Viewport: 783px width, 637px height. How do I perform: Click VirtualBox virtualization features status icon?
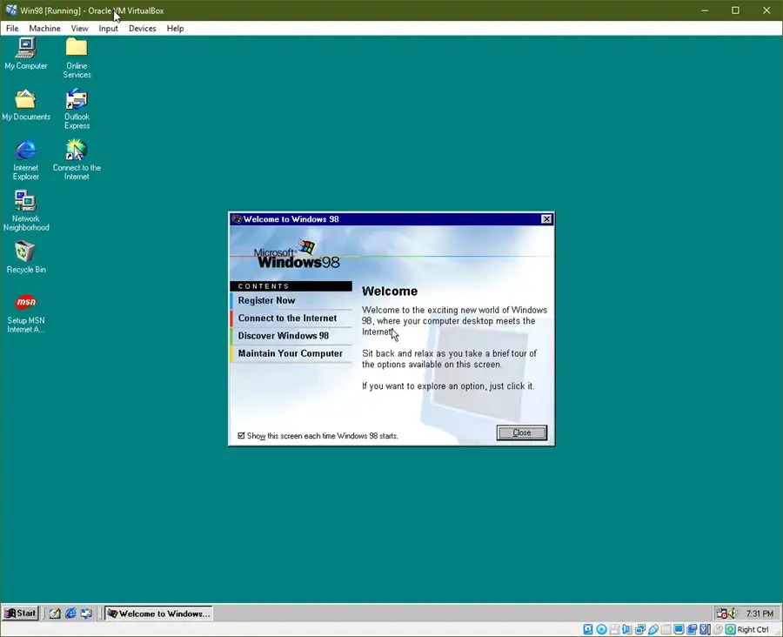[x=705, y=629]
